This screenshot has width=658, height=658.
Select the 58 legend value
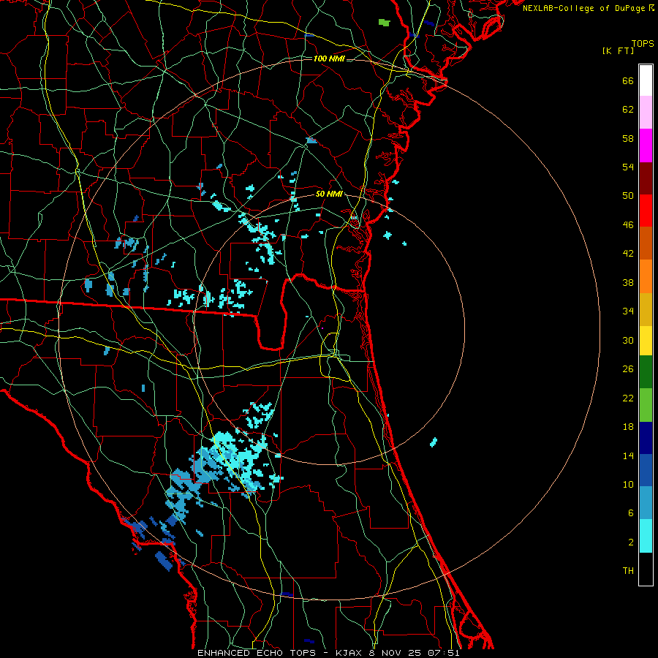[x=628, y=138]
